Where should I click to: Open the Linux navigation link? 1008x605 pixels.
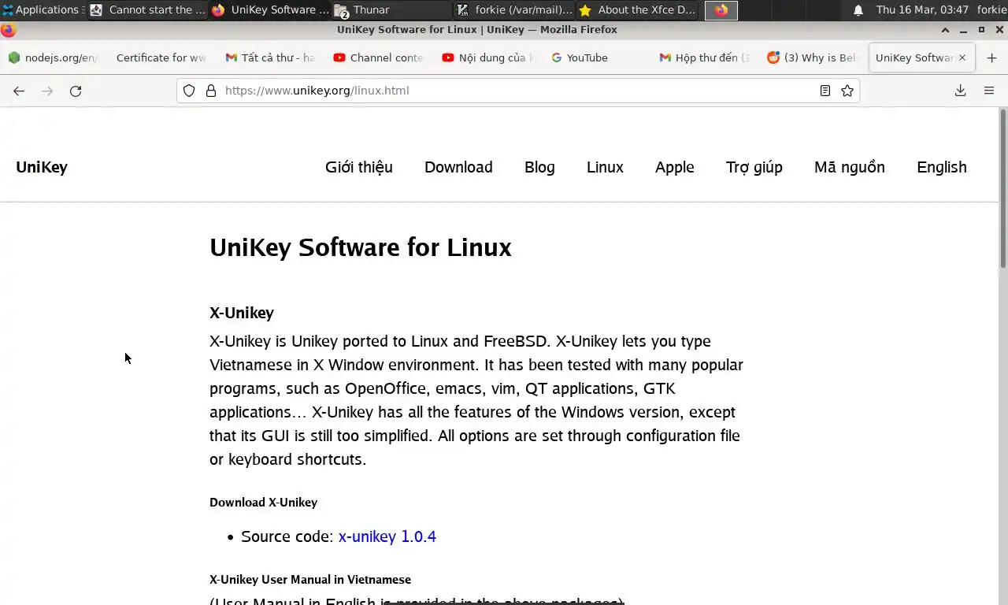(605, 167)
